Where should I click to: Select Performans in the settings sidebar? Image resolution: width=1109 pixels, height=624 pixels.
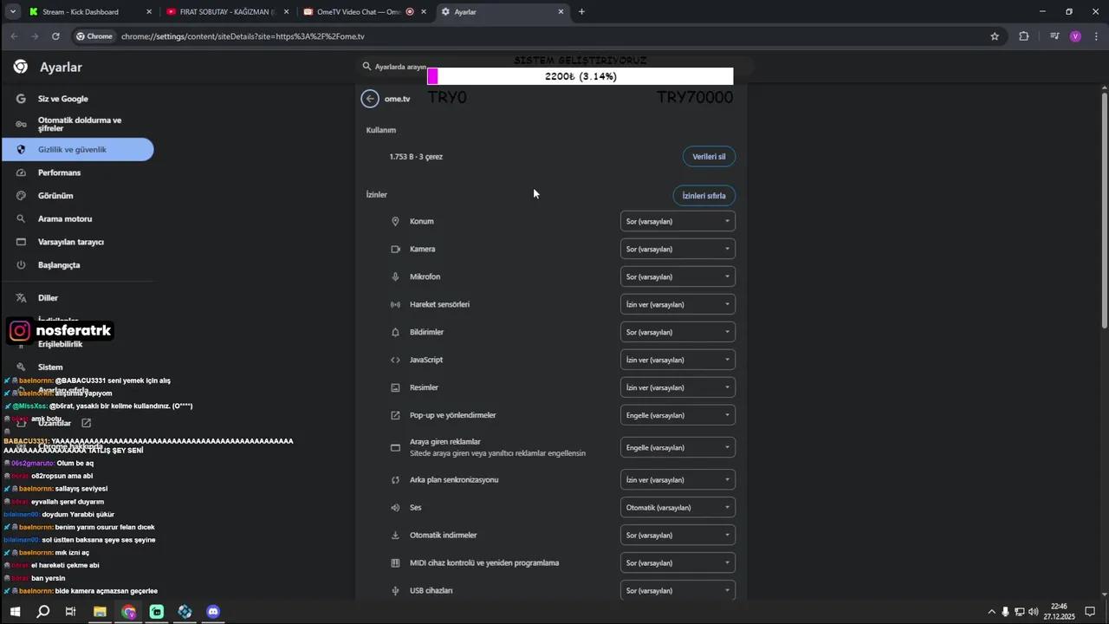(x=59, y=173)
